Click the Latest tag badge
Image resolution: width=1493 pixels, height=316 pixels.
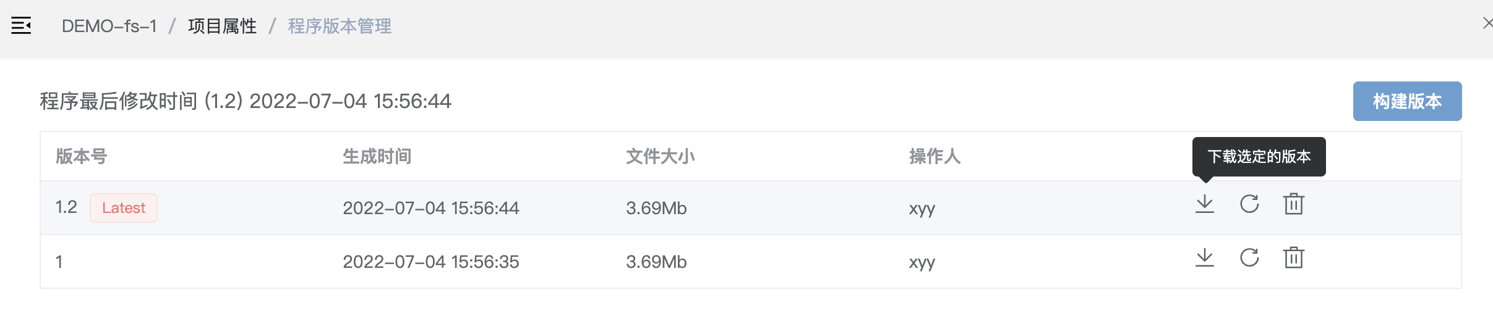pyautogui.click(x=124, y=208)
